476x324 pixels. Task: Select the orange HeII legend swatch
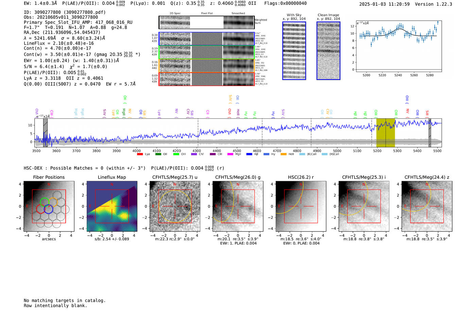click(284, 154)
